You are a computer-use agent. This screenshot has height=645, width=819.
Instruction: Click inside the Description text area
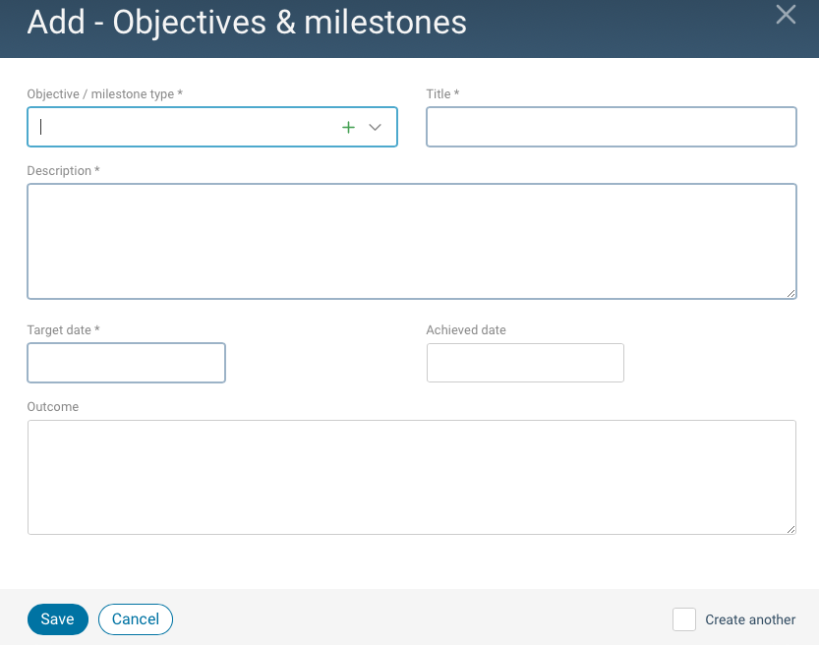413,241
